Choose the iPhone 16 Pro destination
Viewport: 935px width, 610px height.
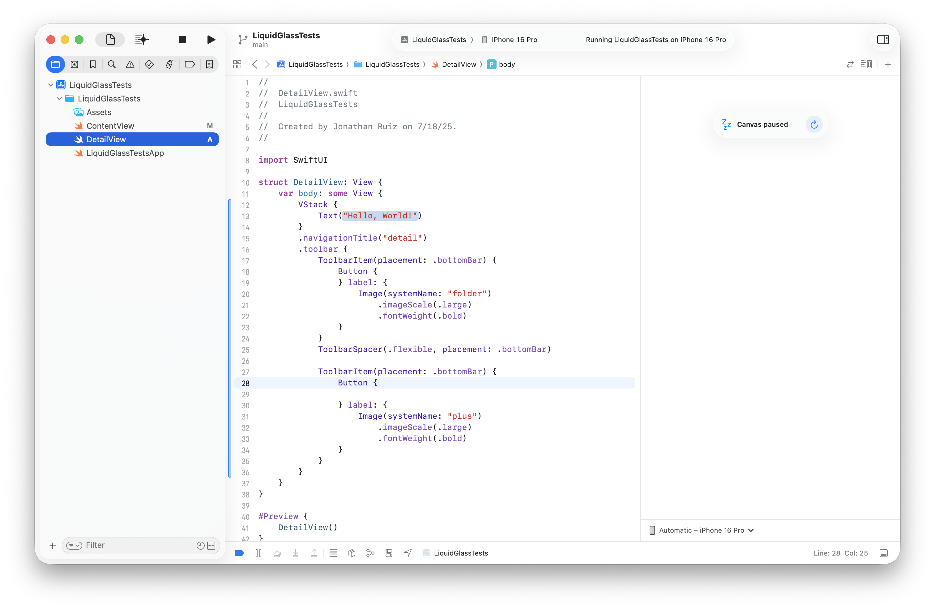509,40
